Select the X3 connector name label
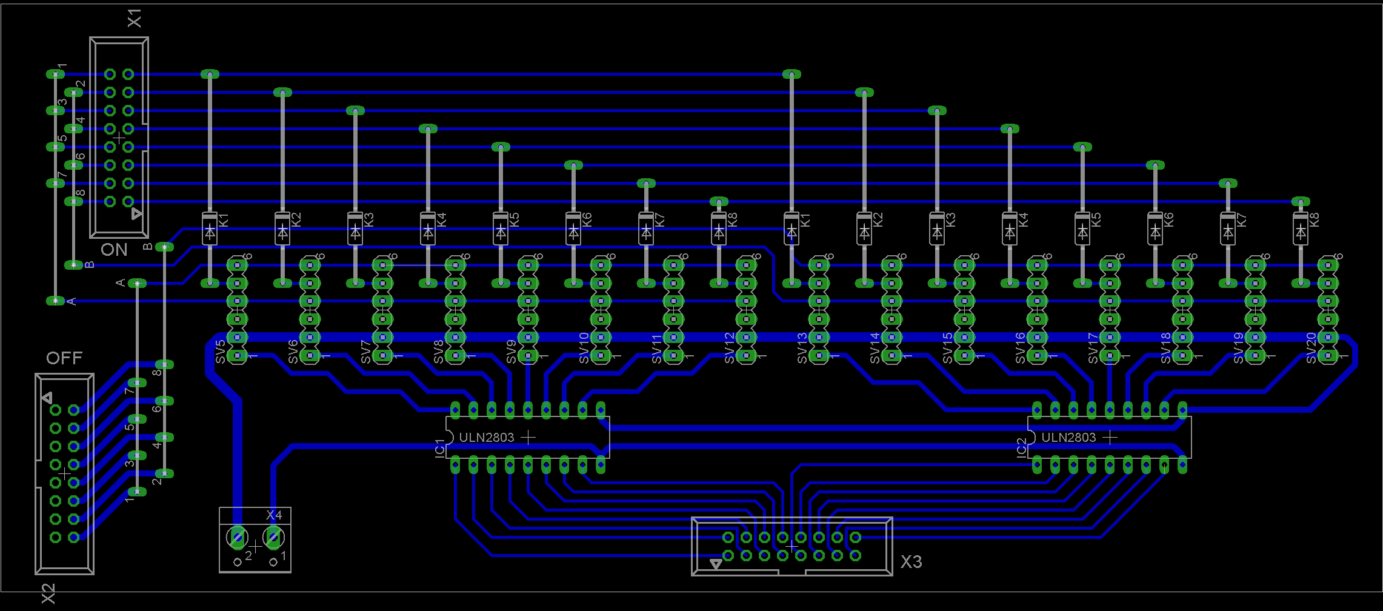 coord(911,562)
